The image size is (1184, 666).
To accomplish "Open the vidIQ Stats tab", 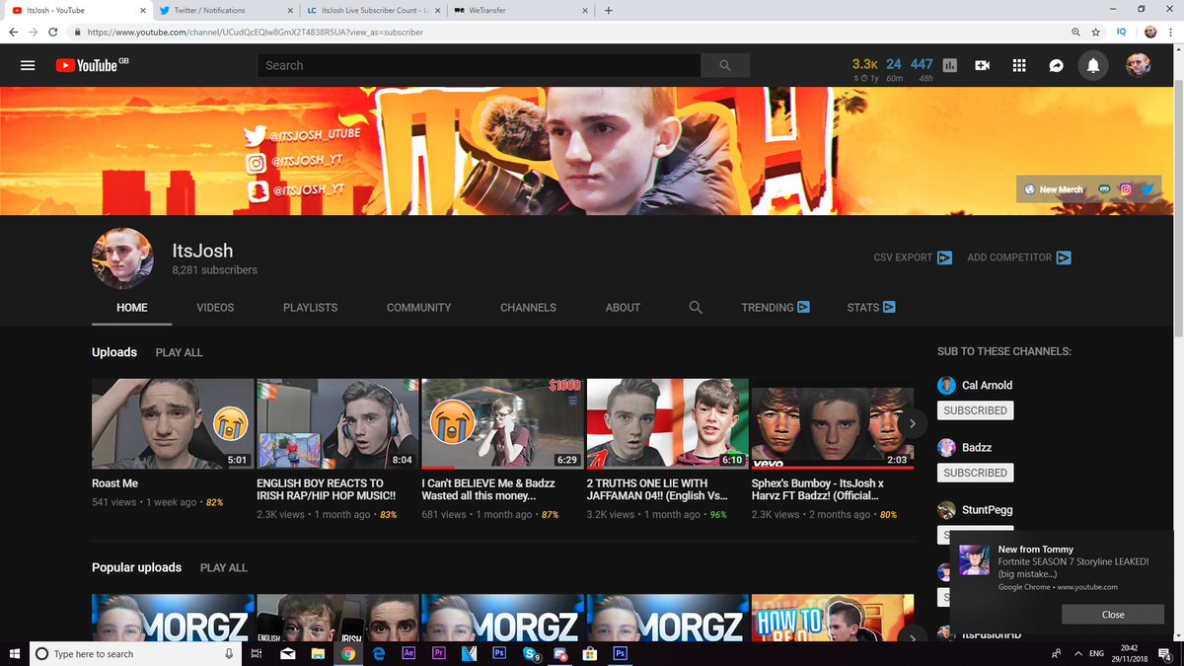I will coord(871,308).
